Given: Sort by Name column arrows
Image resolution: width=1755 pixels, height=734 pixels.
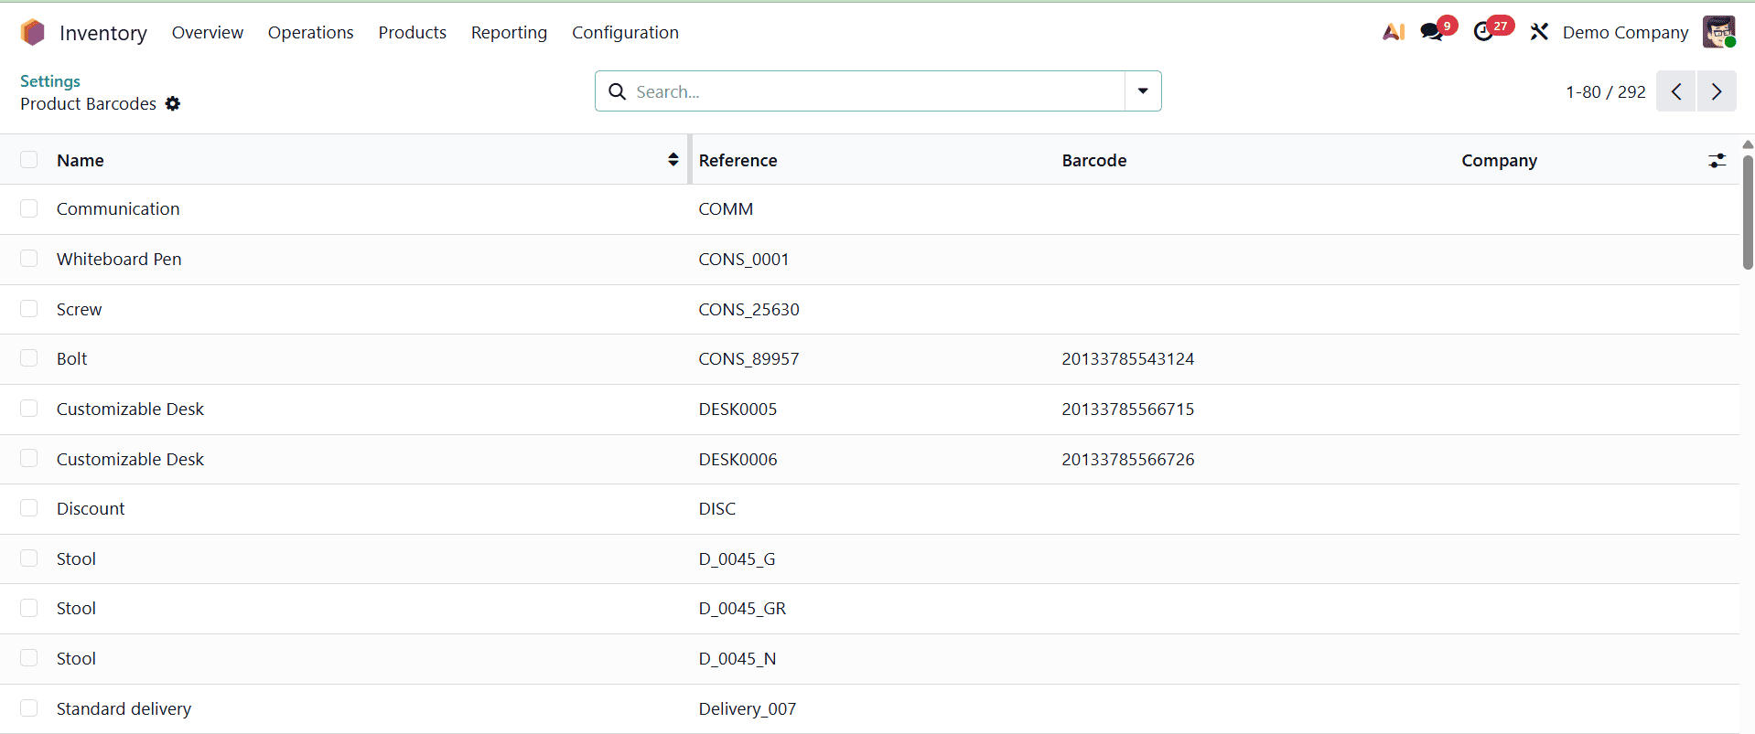Looking at the screenshot, I should tap(673, 160).
